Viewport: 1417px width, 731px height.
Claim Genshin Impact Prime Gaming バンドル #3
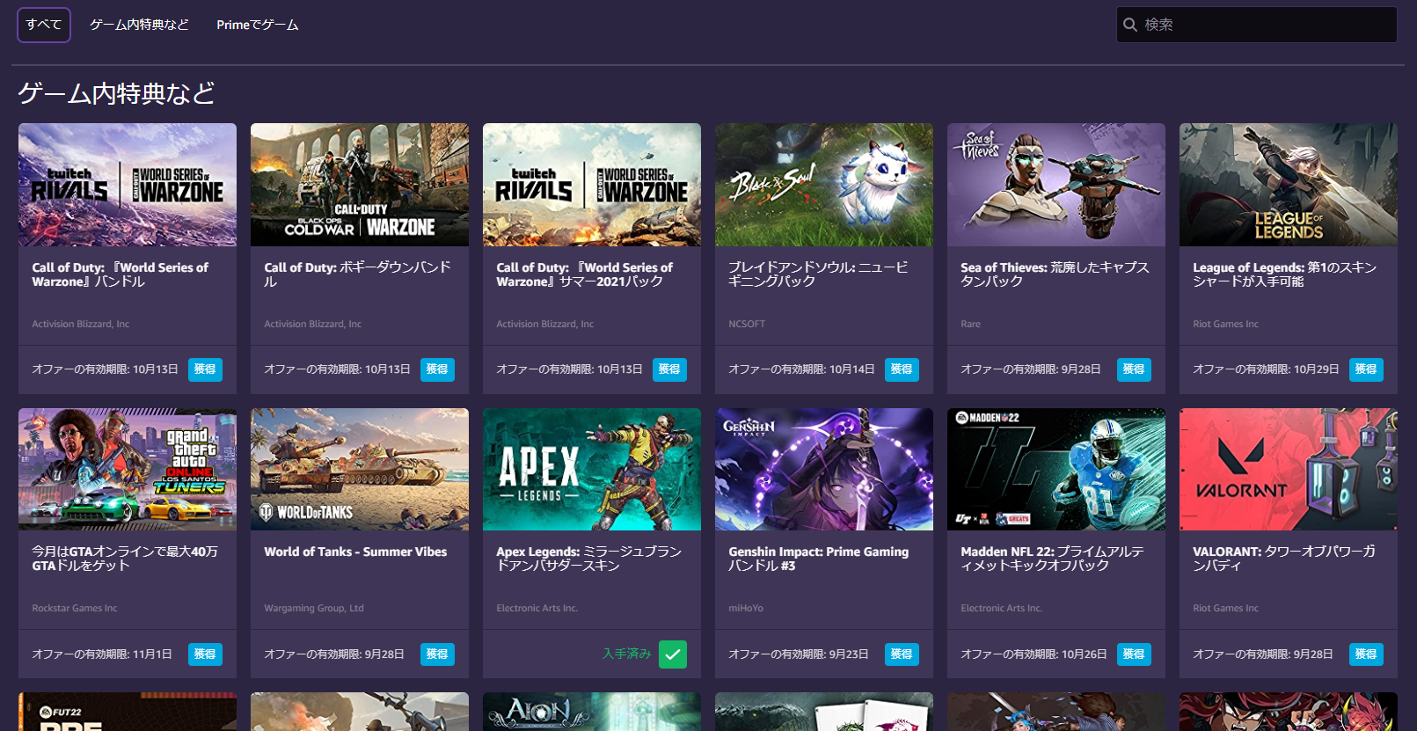coord(902,654)
